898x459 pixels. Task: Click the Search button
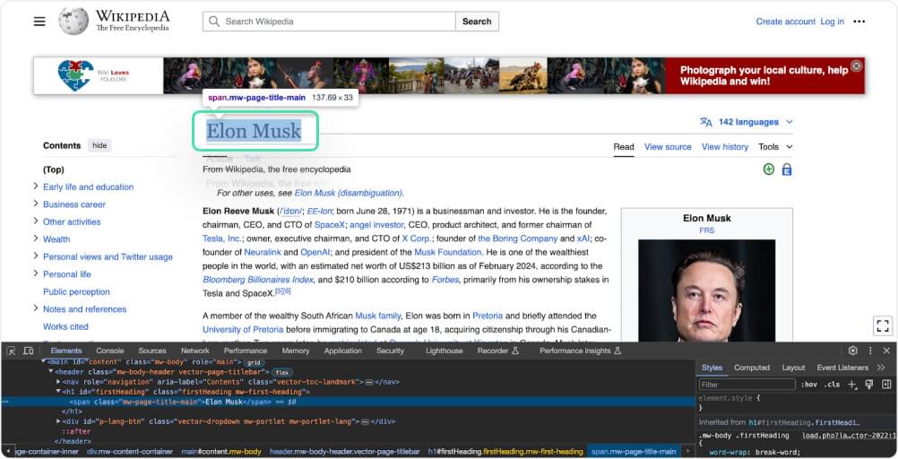[x=477, y=22]
